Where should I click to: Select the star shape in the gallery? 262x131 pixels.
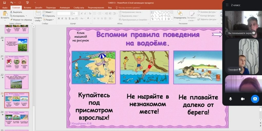click(169, 19)
